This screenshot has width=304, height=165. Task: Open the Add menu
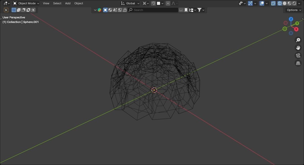click(x=68, y=3)
